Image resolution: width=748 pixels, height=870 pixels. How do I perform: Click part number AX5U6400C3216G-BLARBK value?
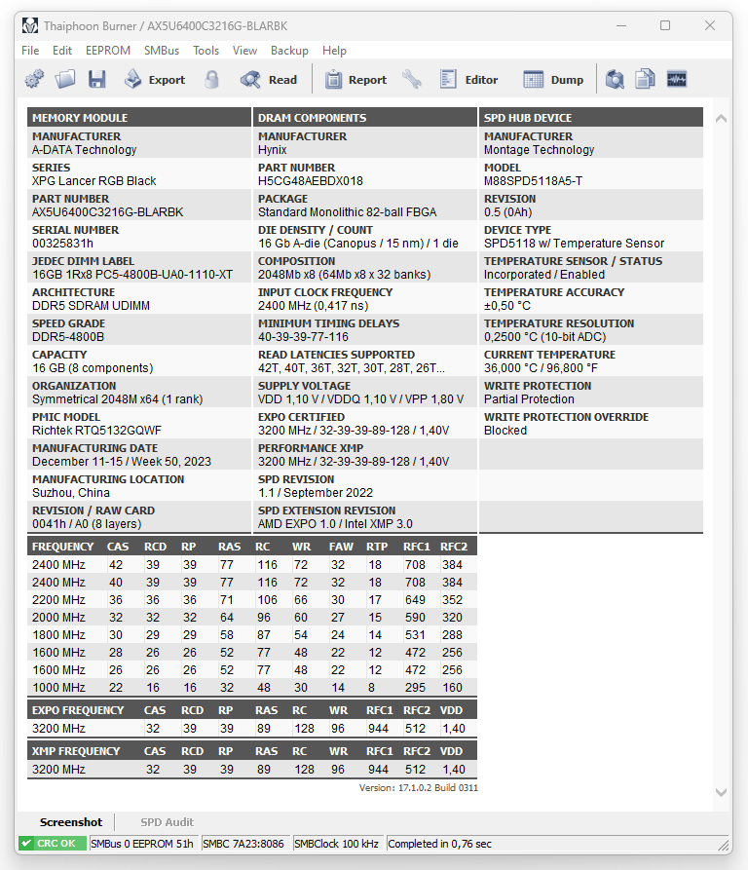coord(107,212)
